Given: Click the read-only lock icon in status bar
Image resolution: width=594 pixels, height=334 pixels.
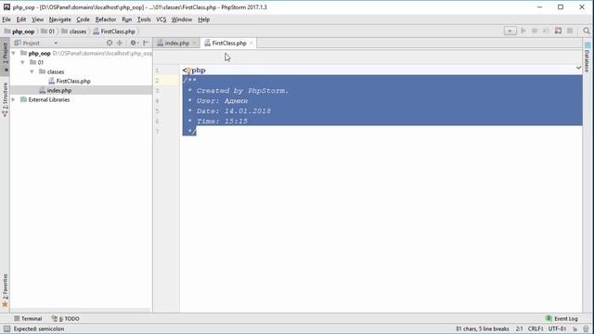Looking at the screenshot, I should click(x=575, y=328).
